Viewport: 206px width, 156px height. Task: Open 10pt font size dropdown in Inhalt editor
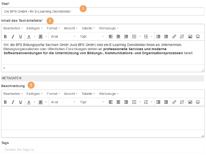pyautogui.click(x=91, y=37)
